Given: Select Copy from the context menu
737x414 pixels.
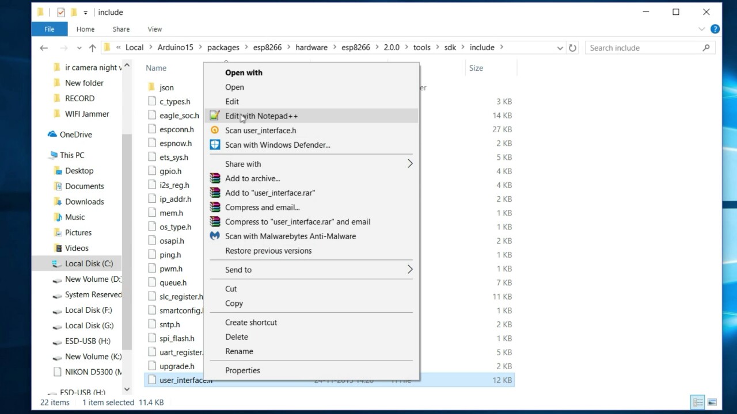Looking at the screenshot, I should (234, 303).
